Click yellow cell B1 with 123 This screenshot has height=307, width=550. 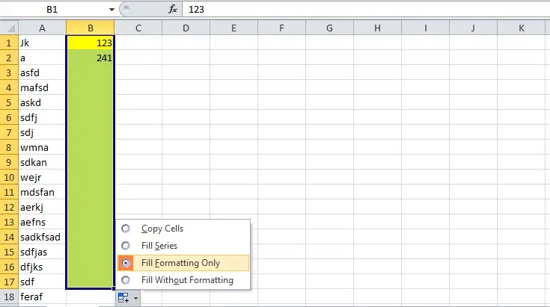[90, 43]
